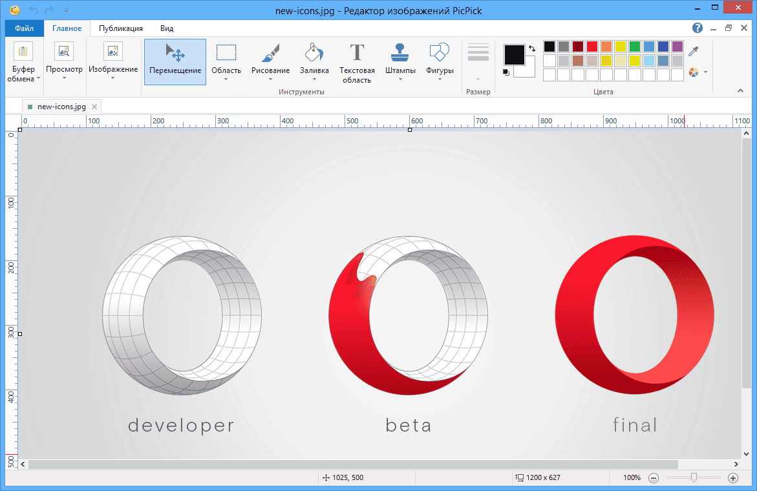Select the Текстовая область text tool

point(357,62)
